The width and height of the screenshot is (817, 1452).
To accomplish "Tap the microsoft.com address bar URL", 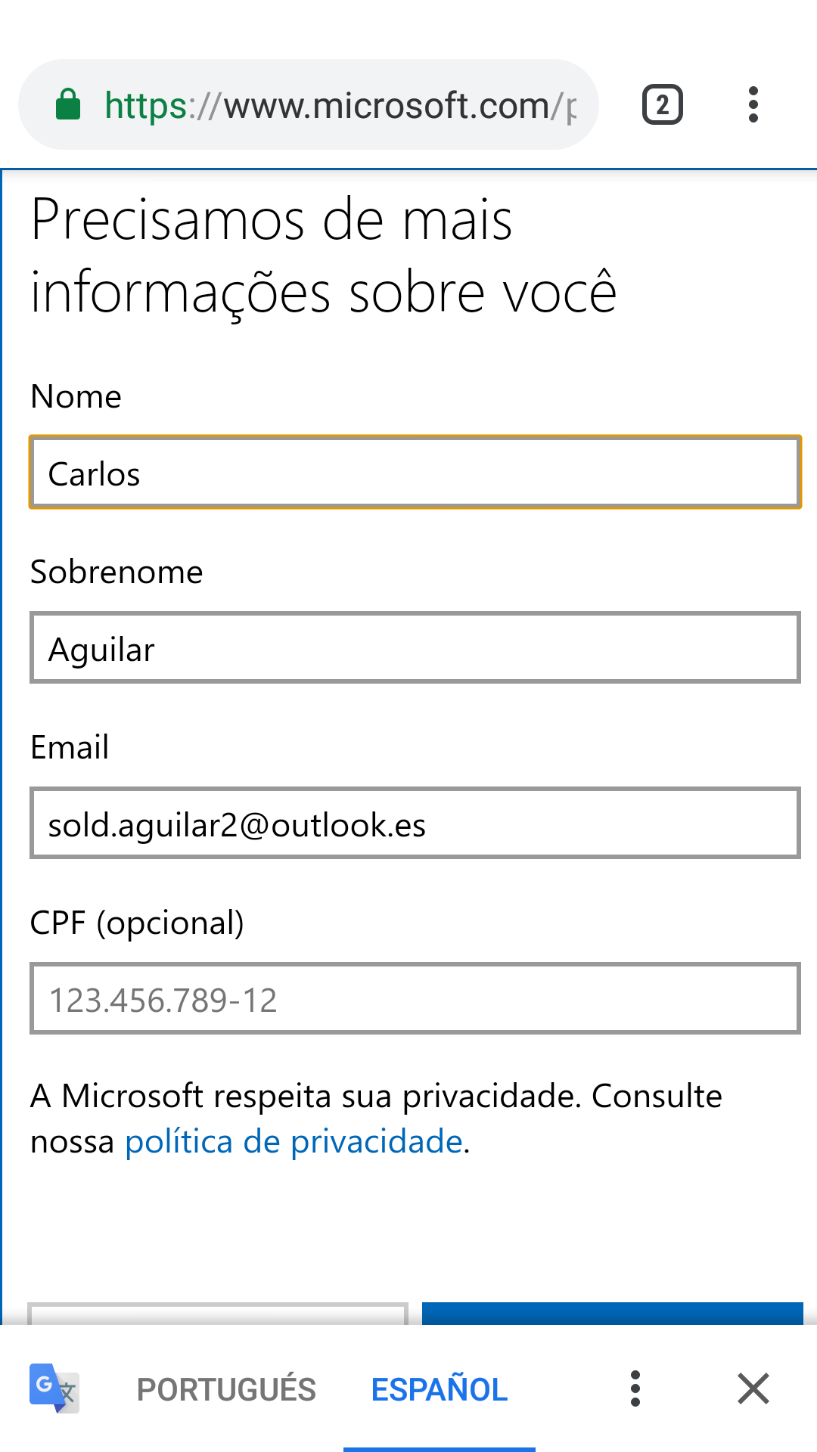I will pos(340,105).
